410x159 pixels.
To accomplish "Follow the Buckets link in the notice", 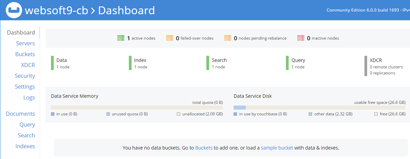I will pos(204,148).
